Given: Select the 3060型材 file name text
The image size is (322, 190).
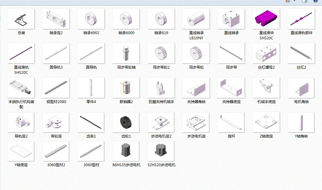Looking at the screenshot, I should pyautogui.click(x=91, y=165).
